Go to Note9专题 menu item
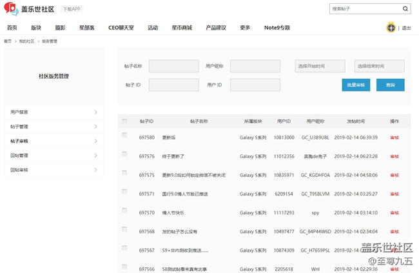 277,28
